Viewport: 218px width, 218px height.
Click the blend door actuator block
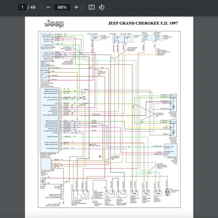[x=173, y=103]
